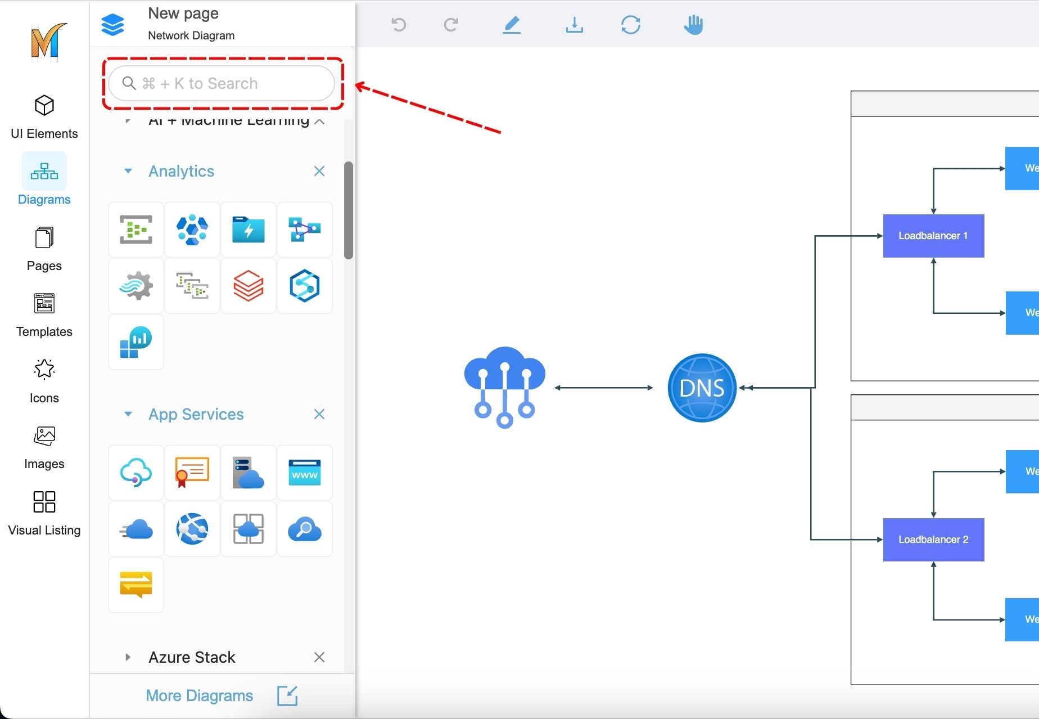Remove the Analytics category with X
Screen dimensions: 1039x719
click(319, 171)
